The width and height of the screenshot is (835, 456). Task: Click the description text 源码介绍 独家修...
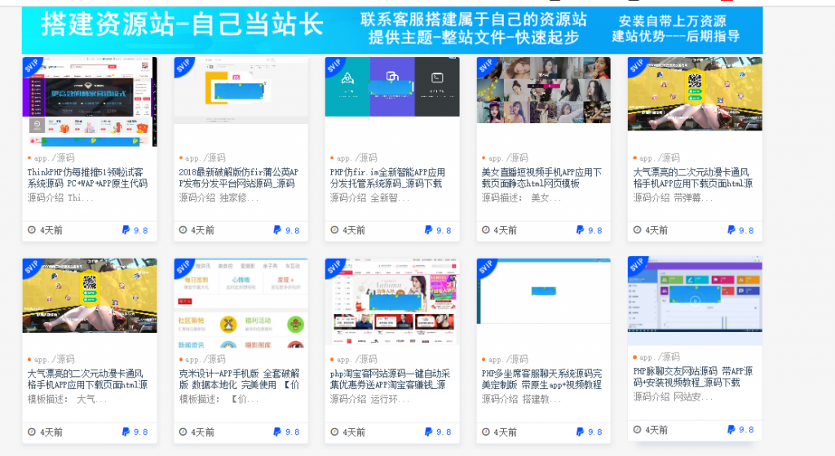tap(219, 197)
